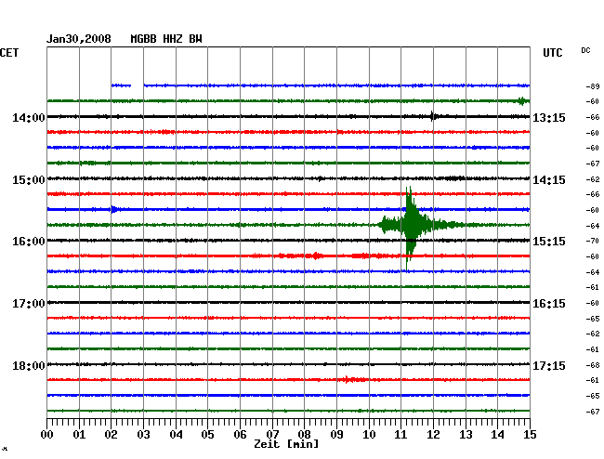
Task: Select the 14:00 CET time label
Action: click(29, 118)
